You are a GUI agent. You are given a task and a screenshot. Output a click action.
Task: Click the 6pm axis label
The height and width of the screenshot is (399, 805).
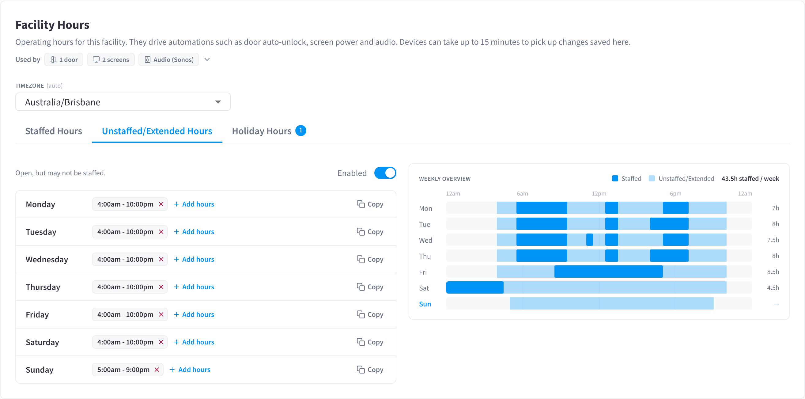pyautogui.click(x=675, y=194)
